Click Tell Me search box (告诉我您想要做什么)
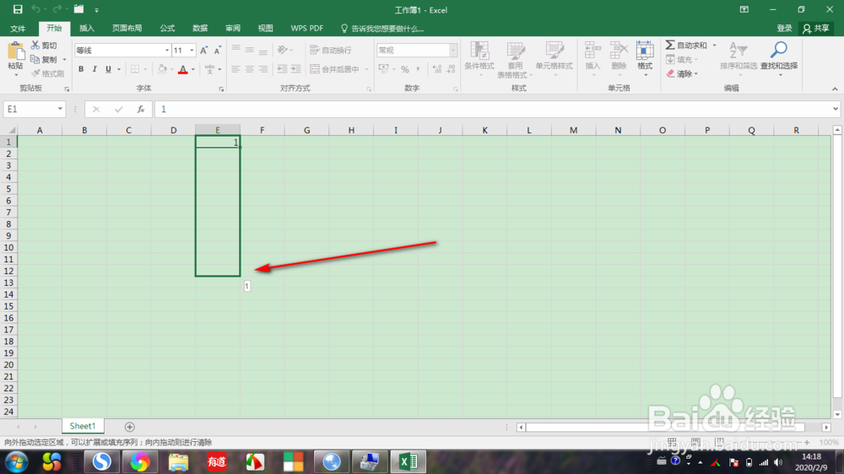The image size is (844, 474). [x=382, y=29]
